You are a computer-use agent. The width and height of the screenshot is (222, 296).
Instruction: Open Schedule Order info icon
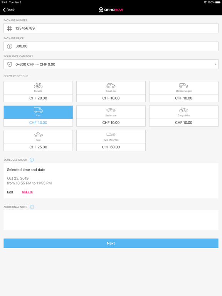tap(32, 160)
